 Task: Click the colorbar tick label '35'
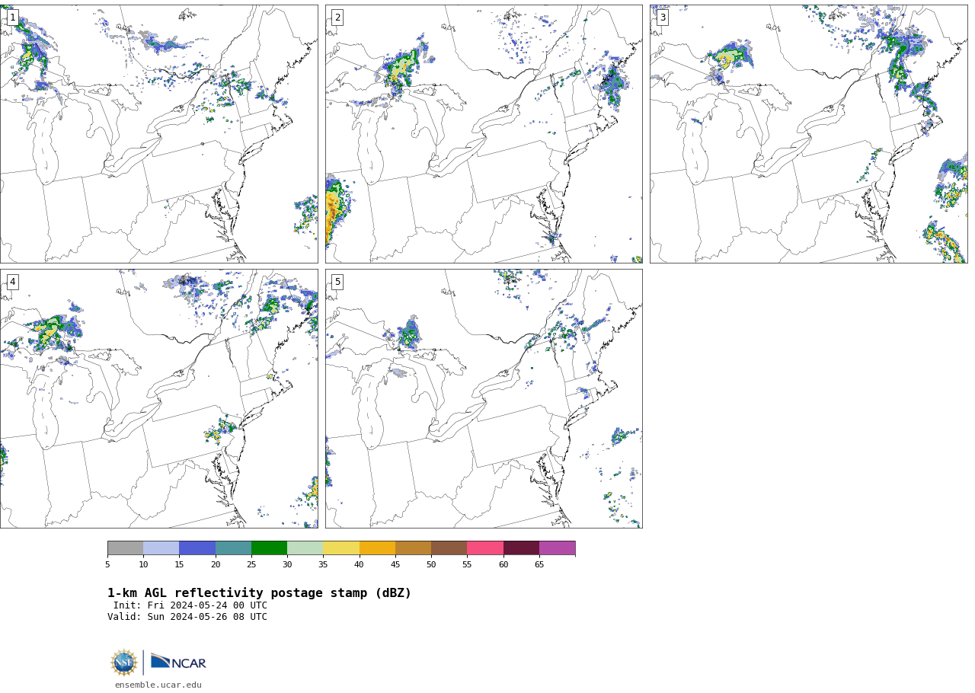[x=323, y=565]
